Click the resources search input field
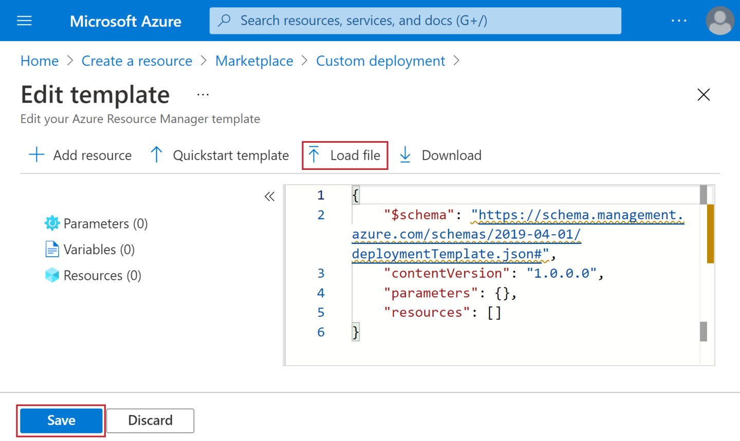This screenshot has width=740, height=441. (x=411, y=21)
